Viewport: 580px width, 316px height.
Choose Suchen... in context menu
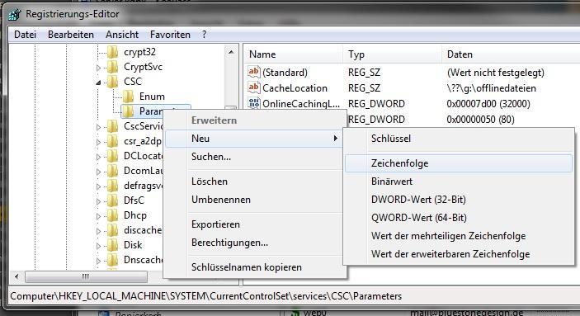coord(254,157)
